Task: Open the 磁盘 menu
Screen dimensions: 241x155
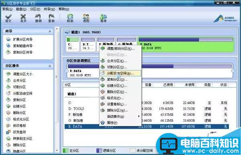Action: click(x=21, y=9)
